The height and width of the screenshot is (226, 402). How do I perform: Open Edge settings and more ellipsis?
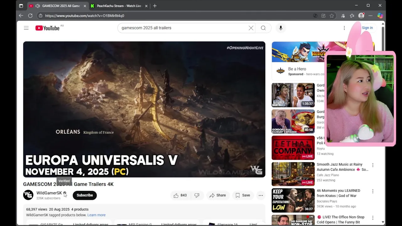tap(371, 16)
